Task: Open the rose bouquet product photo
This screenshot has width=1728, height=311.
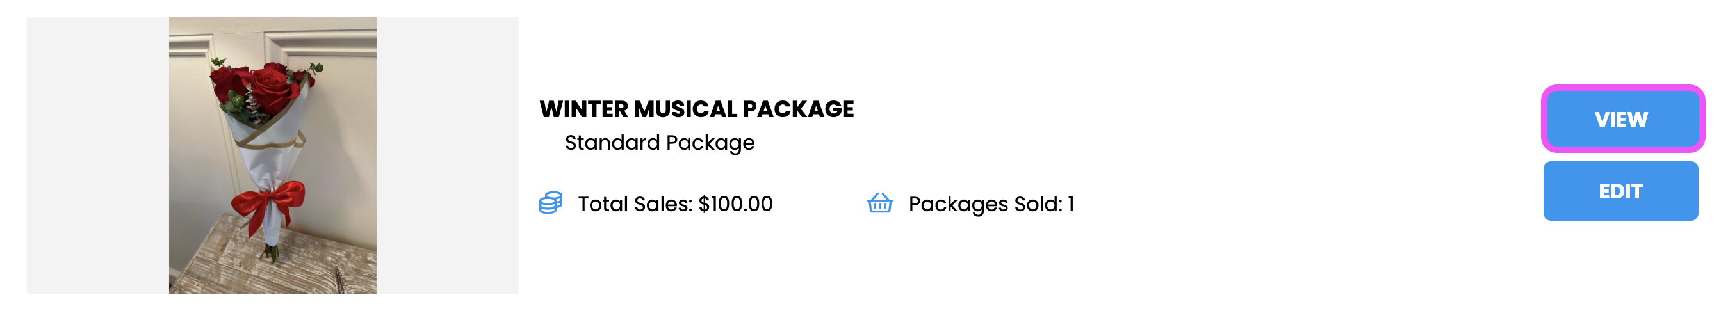Action: point(272,155)
